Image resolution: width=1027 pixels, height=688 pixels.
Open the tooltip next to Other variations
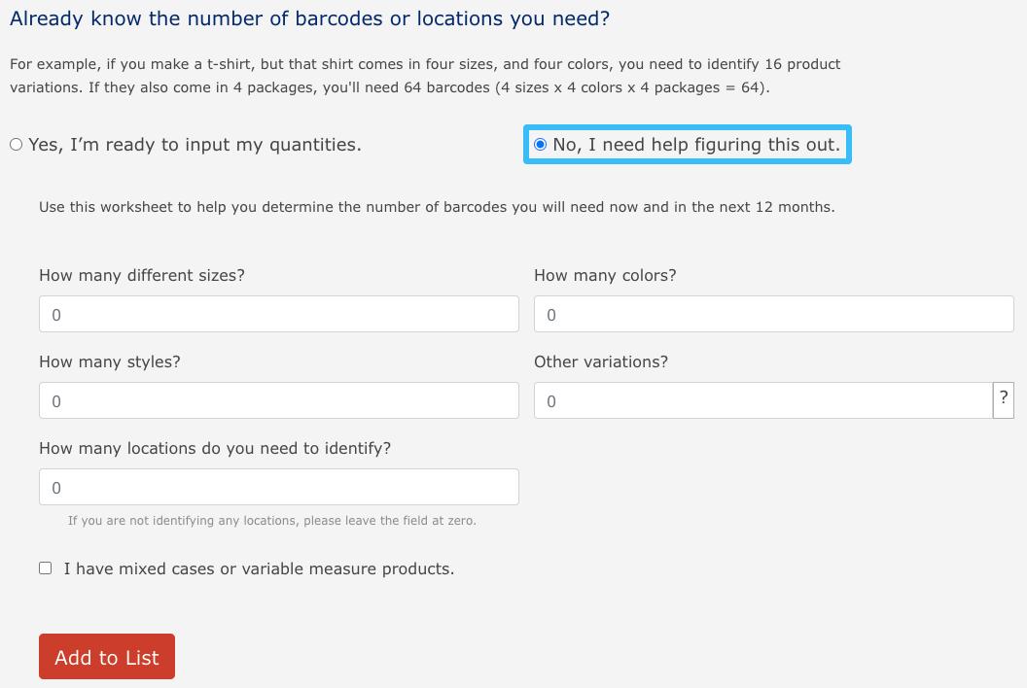point(1004,399)
